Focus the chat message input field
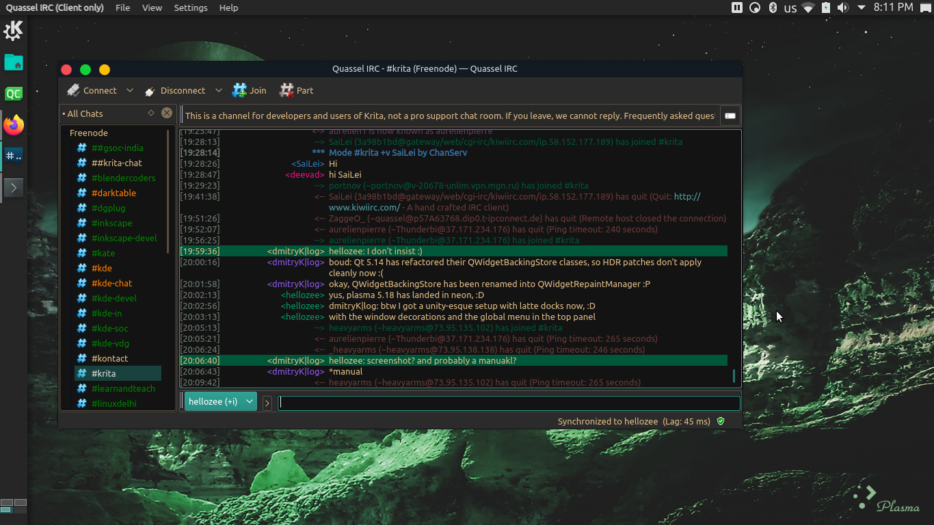The image size is (934, 525). (509, 403)
